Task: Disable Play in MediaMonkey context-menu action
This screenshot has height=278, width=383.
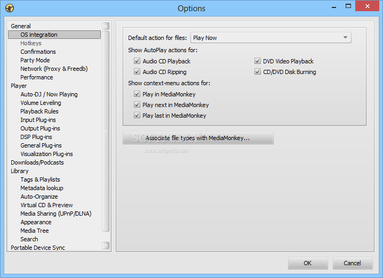Action: (137, 94)
